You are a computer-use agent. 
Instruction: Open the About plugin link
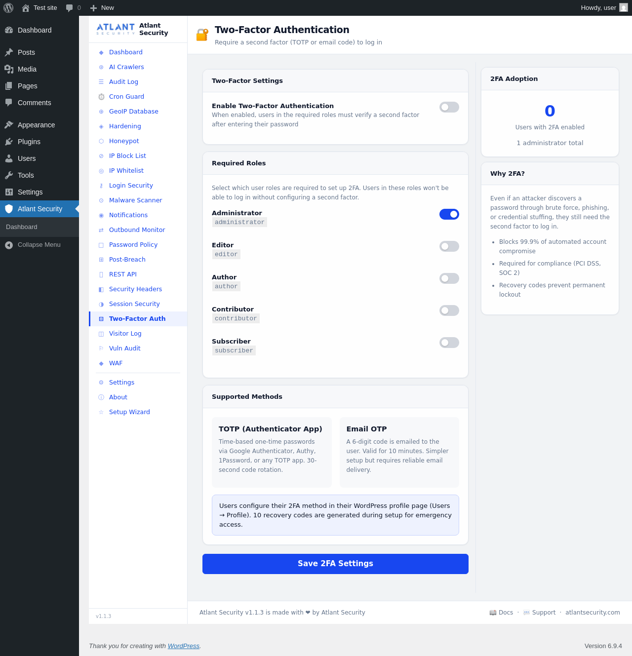[x=138, y=397]
